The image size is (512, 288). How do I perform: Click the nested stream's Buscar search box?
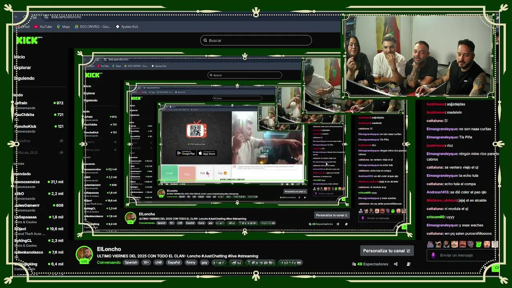coord(245,75)
